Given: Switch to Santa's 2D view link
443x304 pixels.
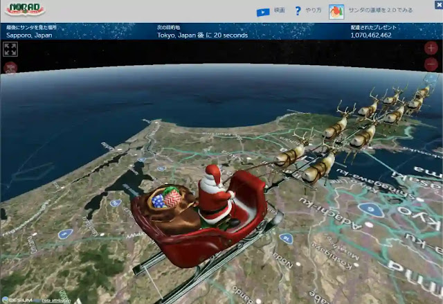Looking at the screenshot, I should point(381,10).
